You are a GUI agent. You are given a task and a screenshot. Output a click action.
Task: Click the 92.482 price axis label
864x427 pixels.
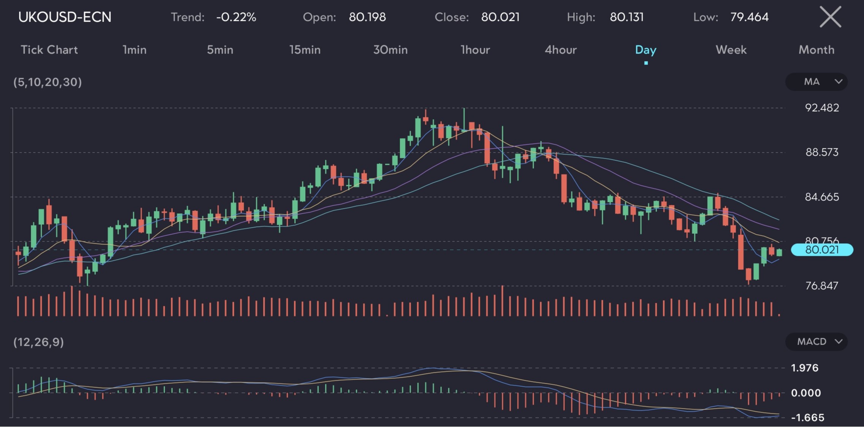click(822, 108)
